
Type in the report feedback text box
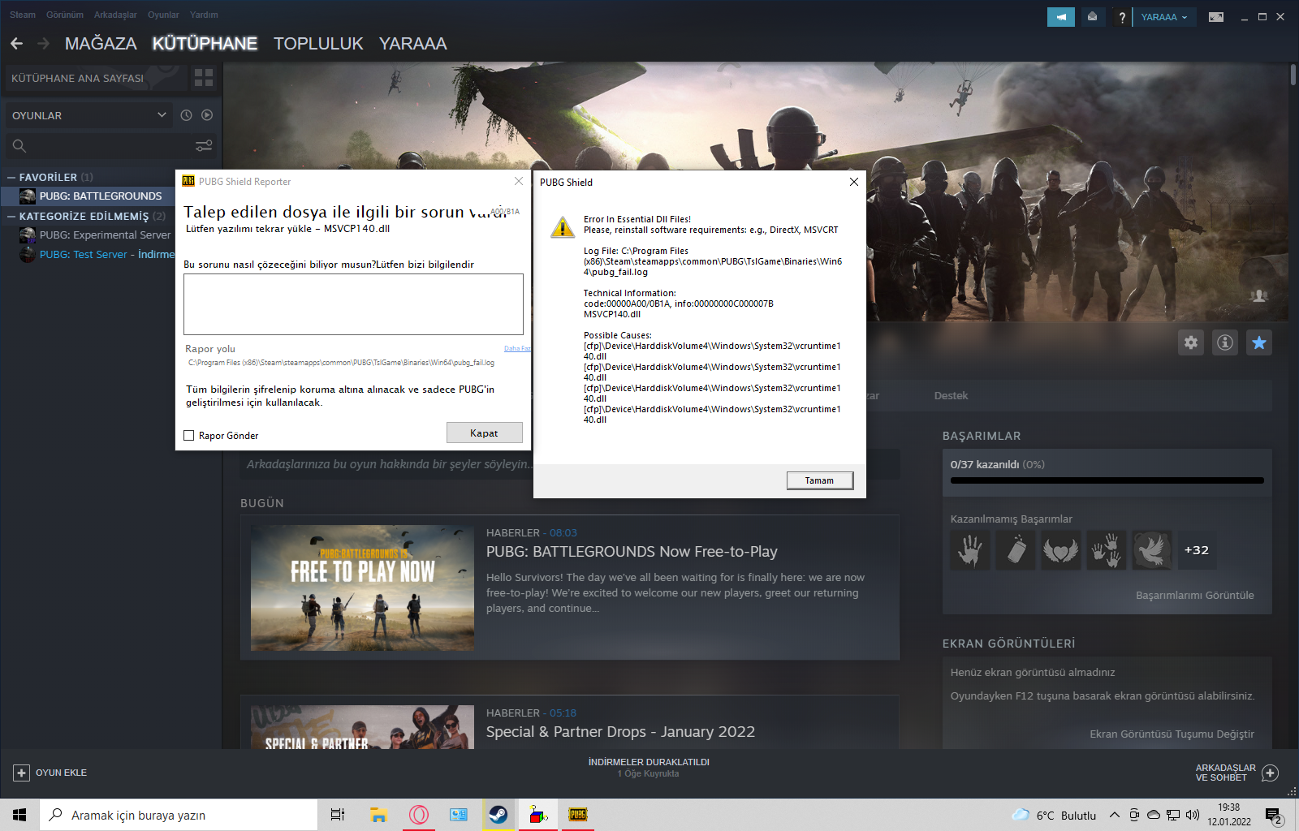353,304
